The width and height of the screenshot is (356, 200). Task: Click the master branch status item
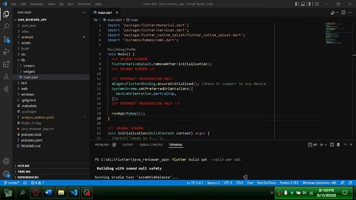12,183
